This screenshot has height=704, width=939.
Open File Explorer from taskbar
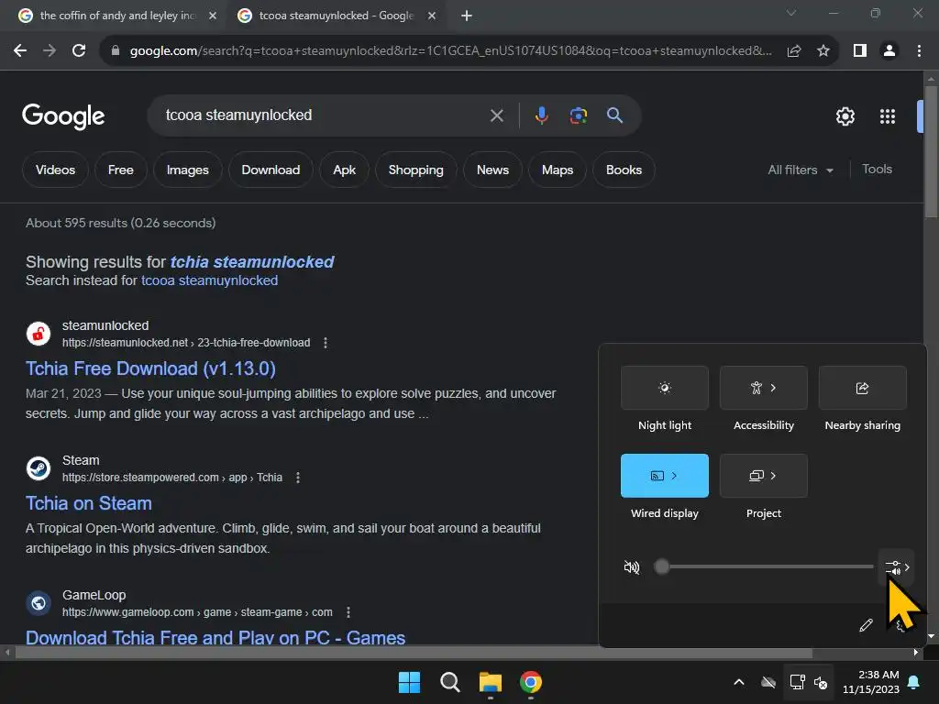(x=491, y=682)
